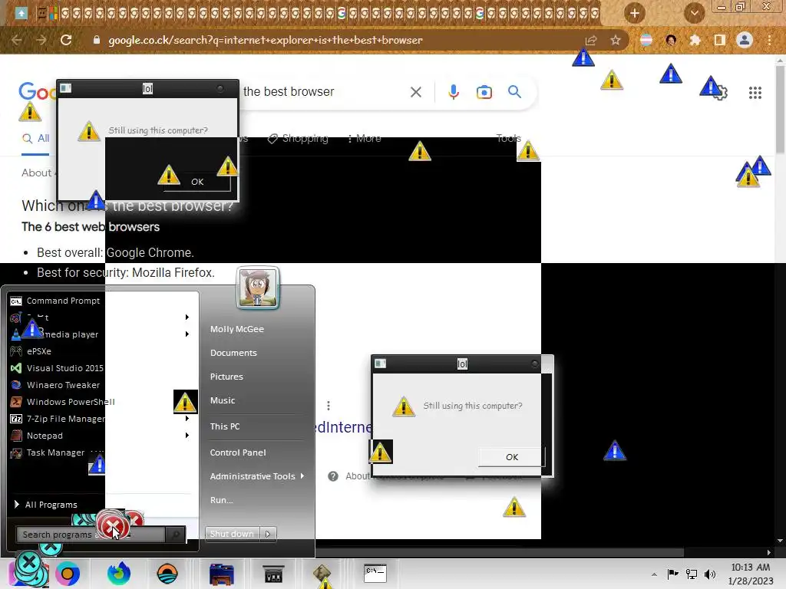This screenshot has height=589, width=786.
Task: Clear the Google search query
Action: [415, 92]
